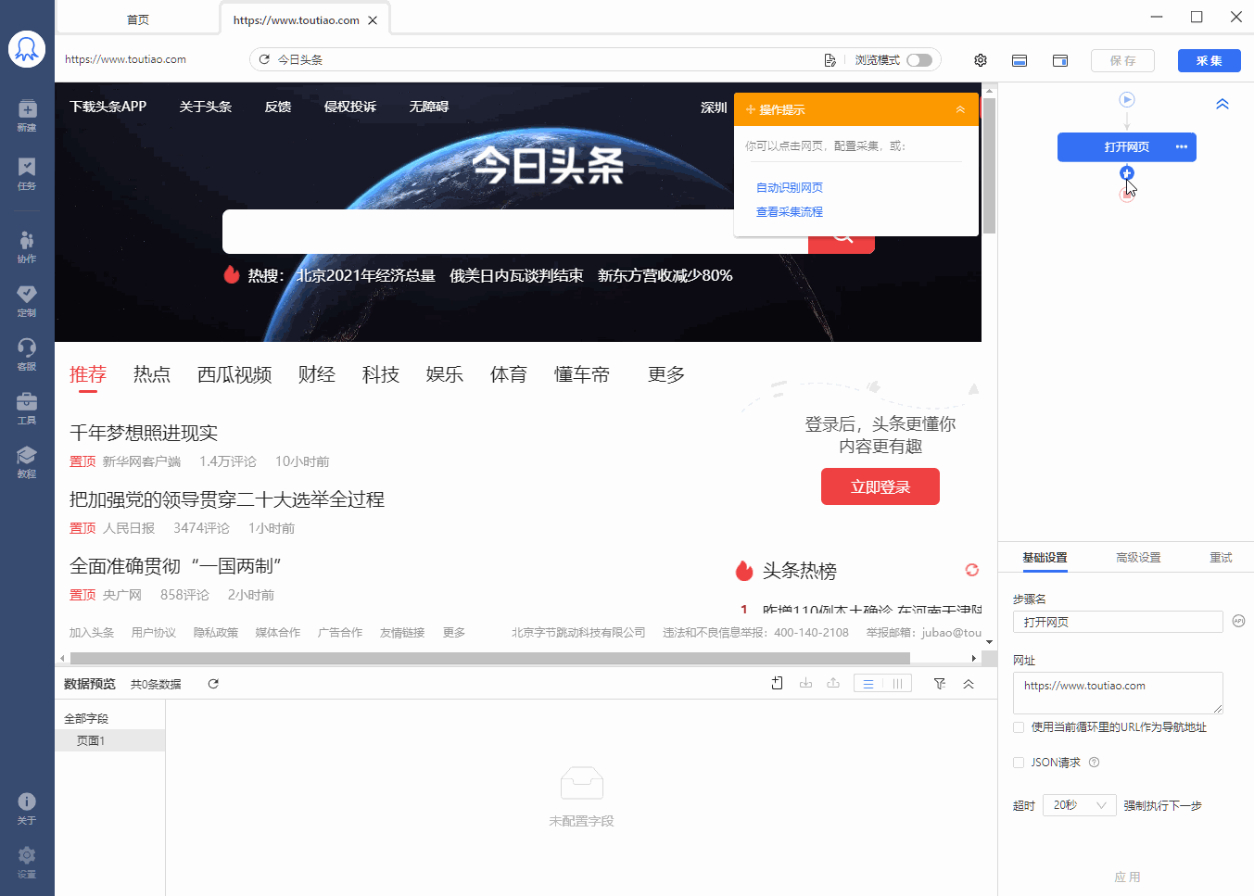This screenshot has height=896, width=1254.
Task: Click the octopus logo avatar
Action: (27, 49)
